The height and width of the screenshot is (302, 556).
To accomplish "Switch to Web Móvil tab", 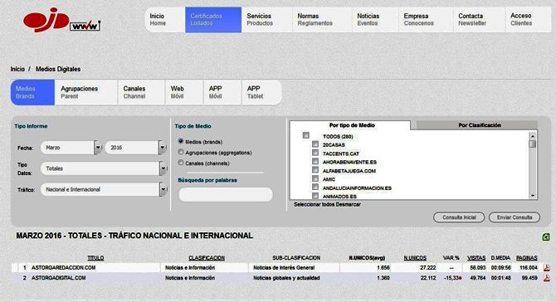I will pos(184,93).
